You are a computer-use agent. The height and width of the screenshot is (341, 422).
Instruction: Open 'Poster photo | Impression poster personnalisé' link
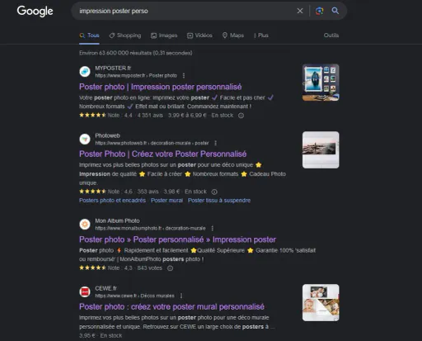click(161, 87)
